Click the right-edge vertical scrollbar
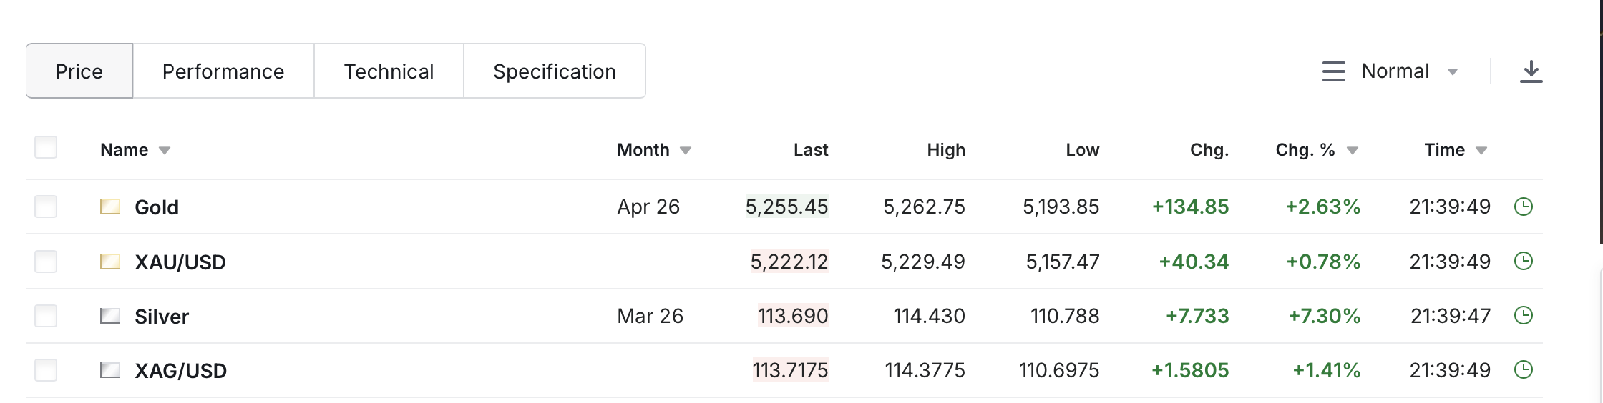This screenshot has width=1603, height=403. click(1601, 121)
